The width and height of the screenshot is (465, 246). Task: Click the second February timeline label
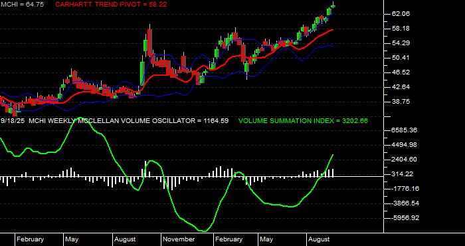pyautogui.click(x=229, y=239)
